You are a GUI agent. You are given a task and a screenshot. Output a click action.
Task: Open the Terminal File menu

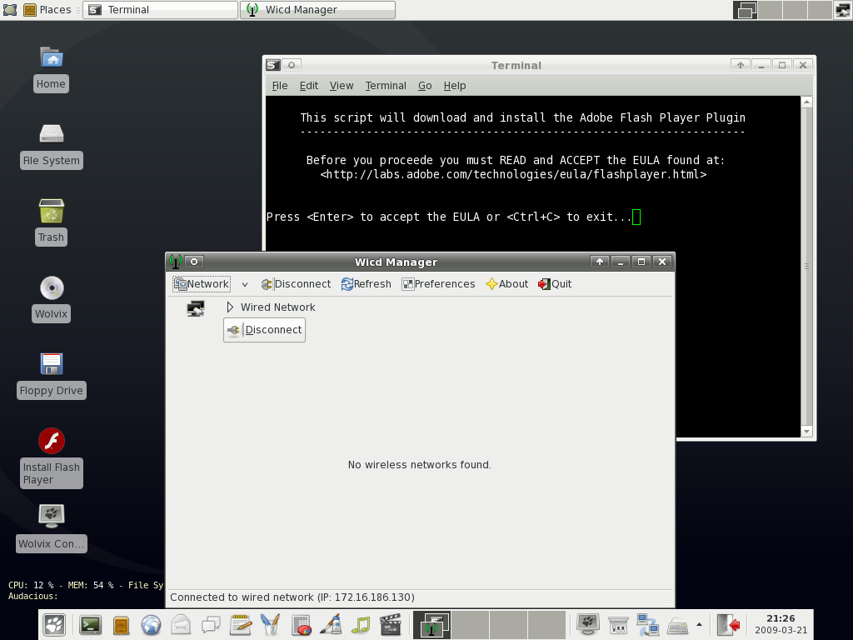[280, 86]
